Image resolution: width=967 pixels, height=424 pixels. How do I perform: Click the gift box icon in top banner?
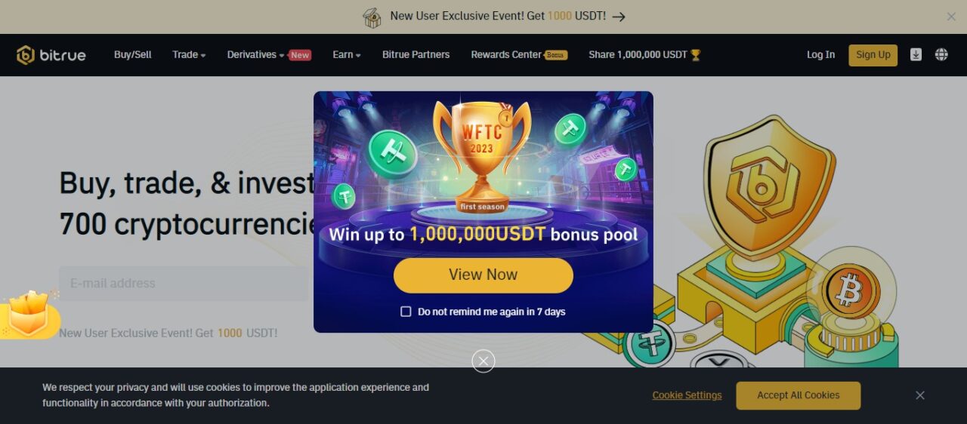pos(372,17)
